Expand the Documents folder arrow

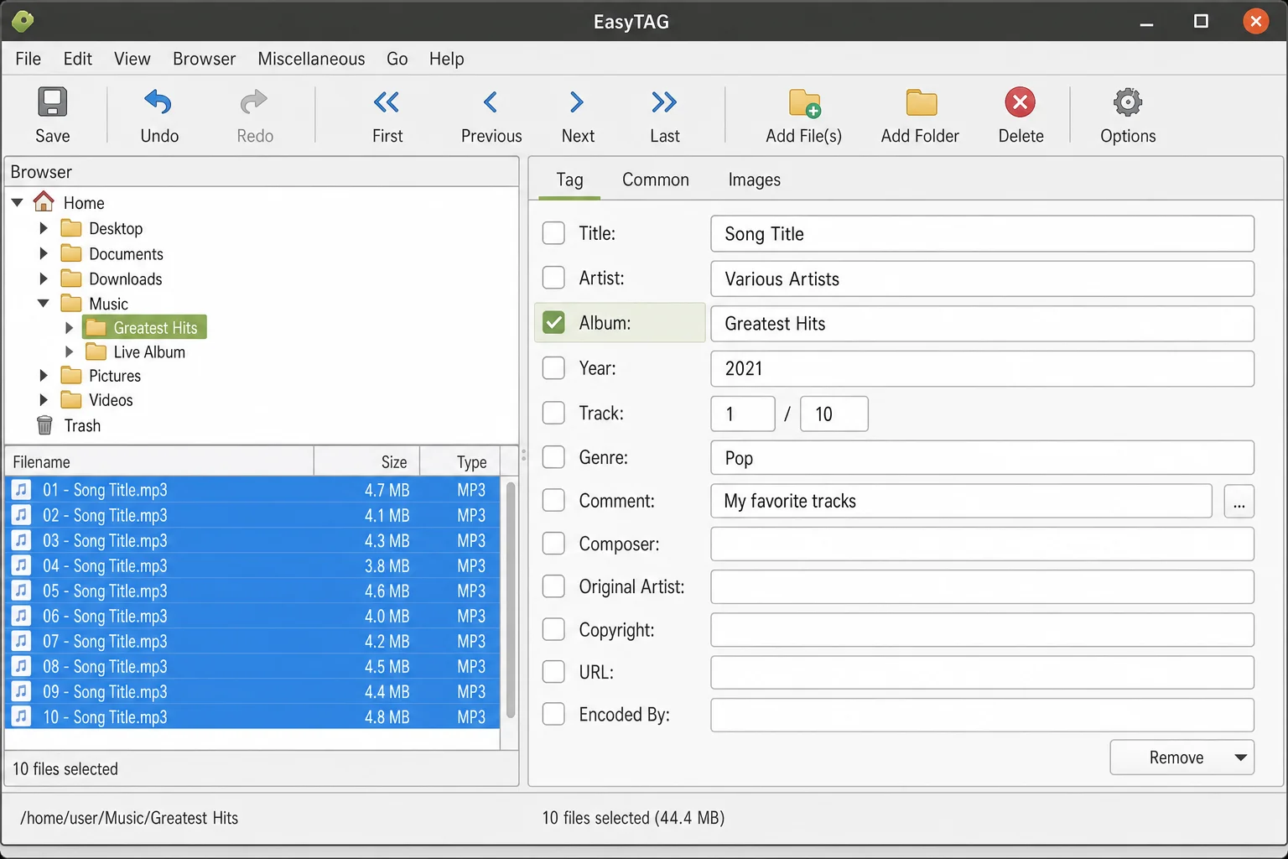pyautogui.click(x=44, y=253)
